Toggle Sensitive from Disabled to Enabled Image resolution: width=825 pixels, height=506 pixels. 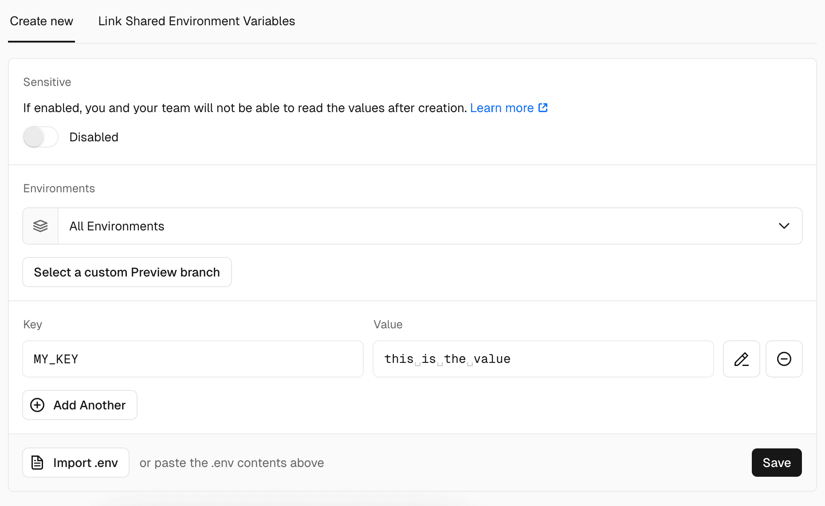click(x=40, y=137)
